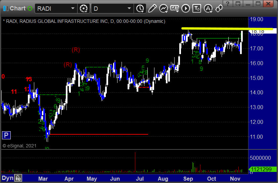The width and height of the screenshot is (278, 183).
Task: Click the blue chart bars icon
Action: pos(6,8)
